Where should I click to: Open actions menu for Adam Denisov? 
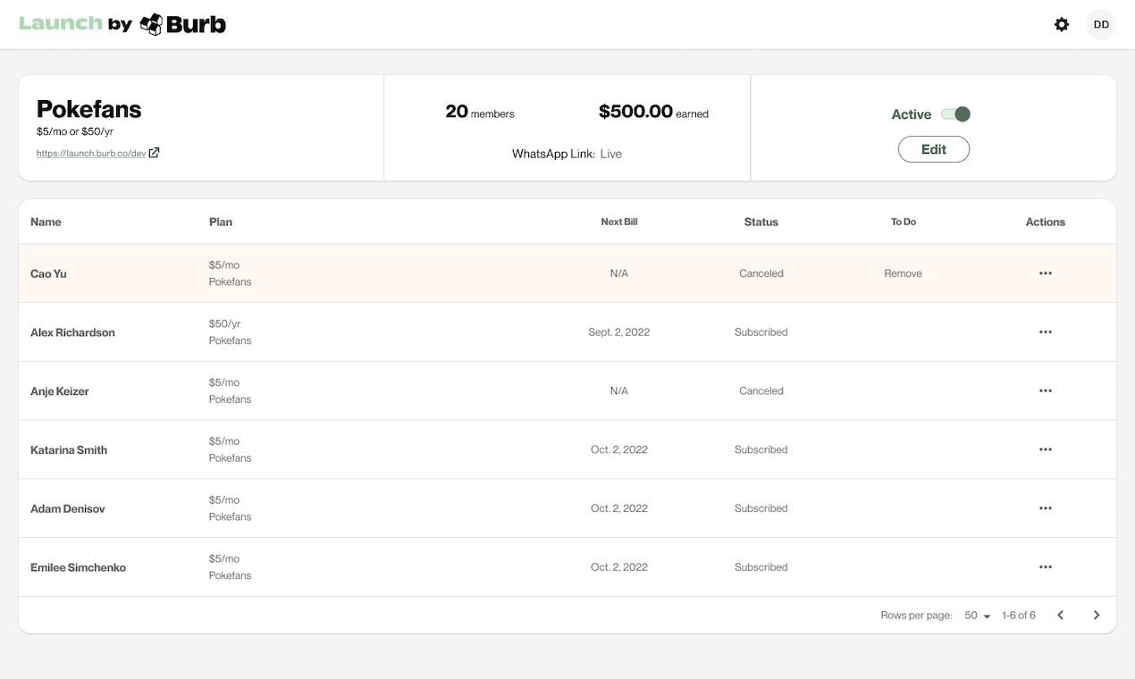[x=1046, y=508]
